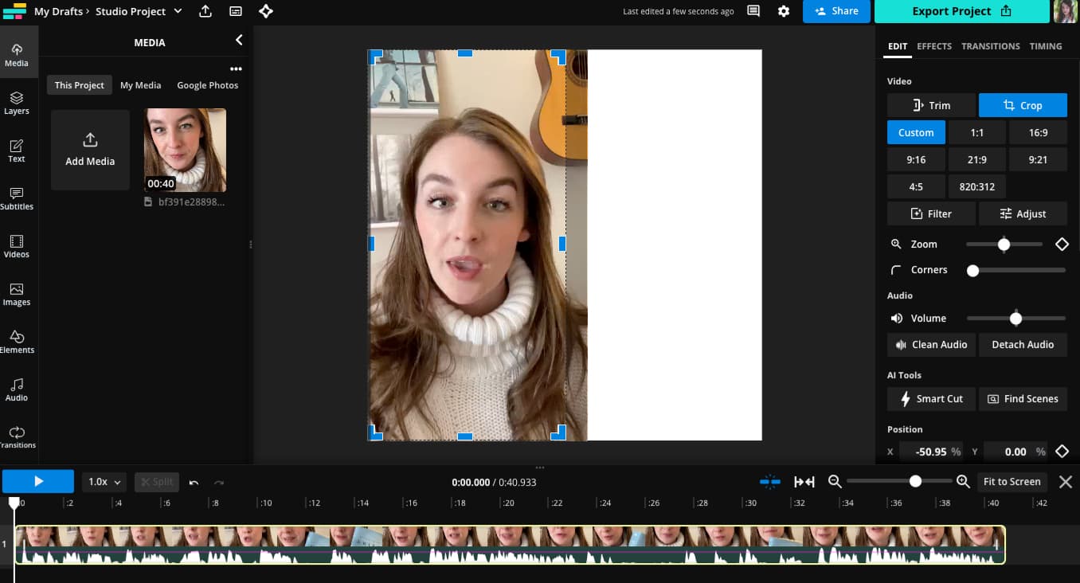1080x583 pixels.
Task: Select the 00:40 video thumbnail in media
Action: (185, 150)
